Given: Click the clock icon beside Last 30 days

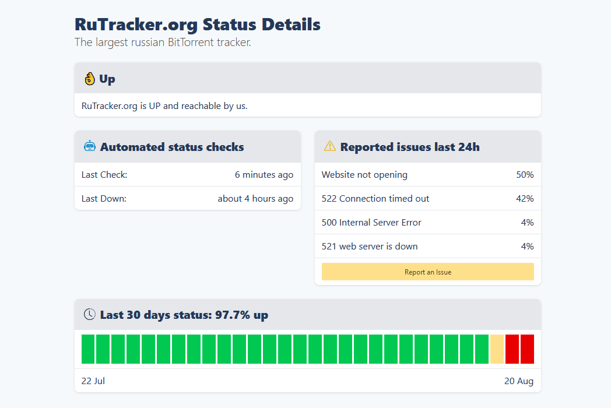Looking at the screenshot, I should click(x=89, y=314).
